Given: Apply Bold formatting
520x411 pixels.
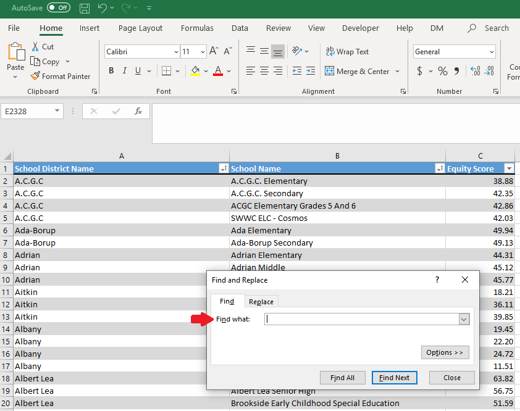Looking at the screenshot, I should (111, 71).
